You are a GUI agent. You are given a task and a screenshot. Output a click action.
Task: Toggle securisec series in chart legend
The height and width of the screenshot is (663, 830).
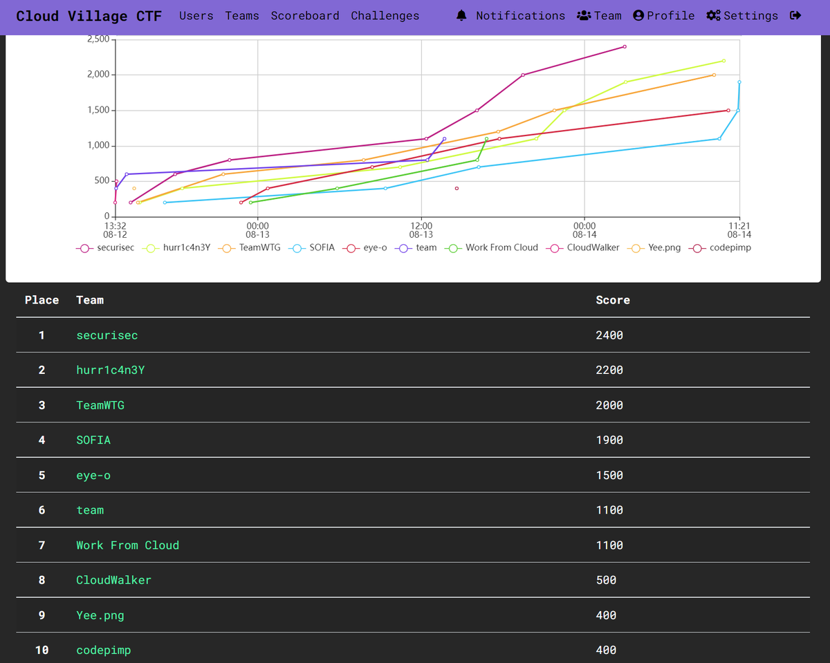[105, 248]
